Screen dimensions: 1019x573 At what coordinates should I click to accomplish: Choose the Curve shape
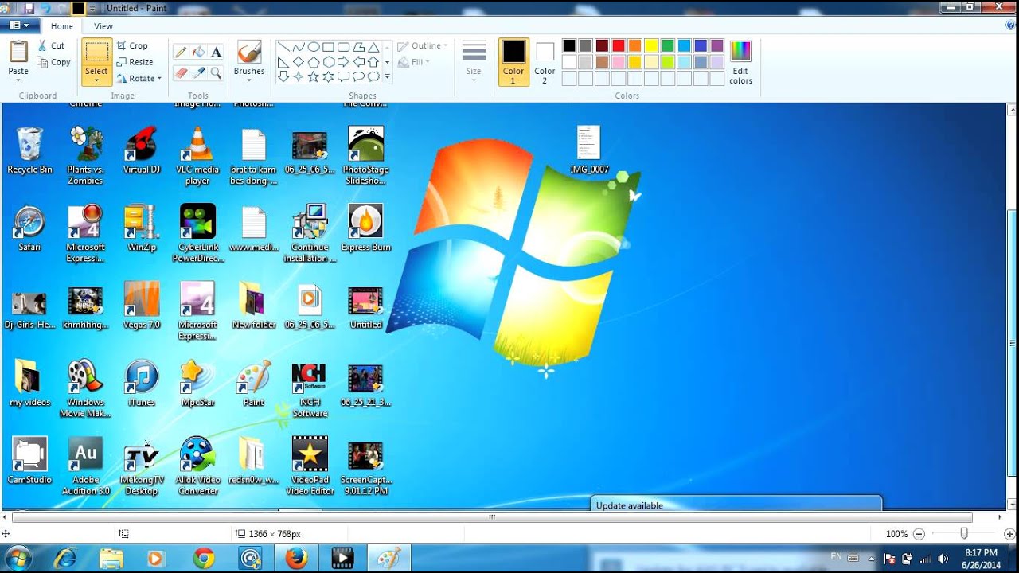[x=298, y=47]
